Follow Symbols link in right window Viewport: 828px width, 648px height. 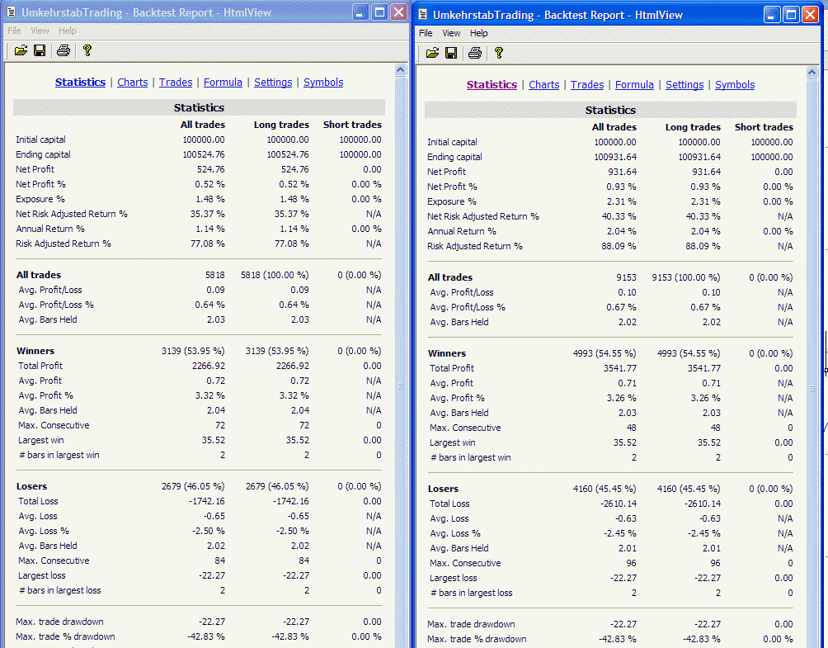pyautogui.click(x=735, y=84)
